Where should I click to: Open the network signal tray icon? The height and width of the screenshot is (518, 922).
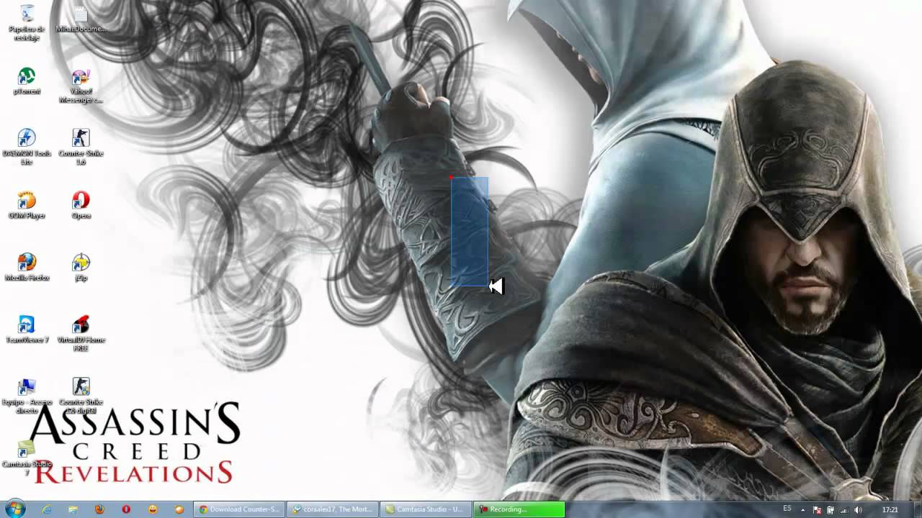pos(844,510)
